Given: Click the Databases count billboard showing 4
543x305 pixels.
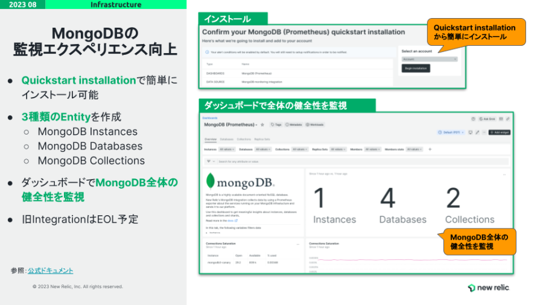Looking at the screenshot, I should (403, 205).
